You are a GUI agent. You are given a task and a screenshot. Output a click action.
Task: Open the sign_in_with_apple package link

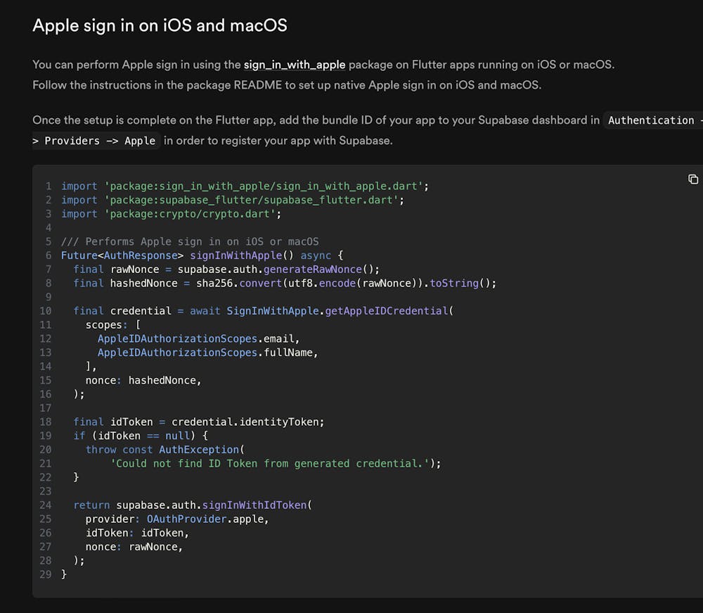tap(295, 65)
